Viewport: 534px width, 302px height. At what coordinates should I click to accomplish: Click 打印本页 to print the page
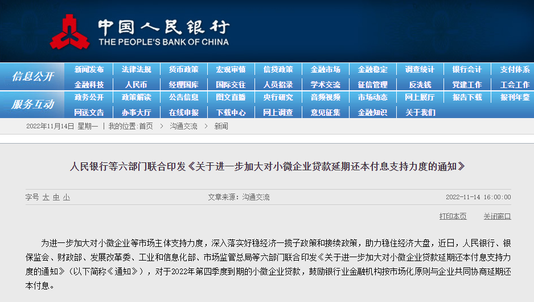click(x=453, y=216)
